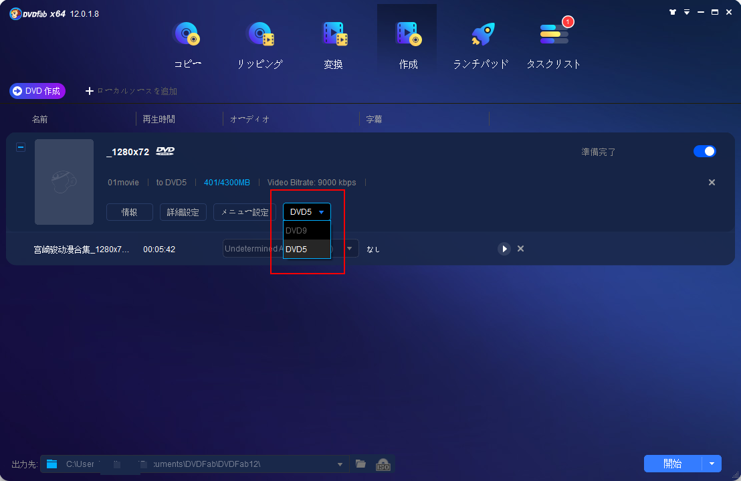741x481 pixels.
Task: Preview the 00:05:42 title with play button
Action: click(x=504, y=249)
